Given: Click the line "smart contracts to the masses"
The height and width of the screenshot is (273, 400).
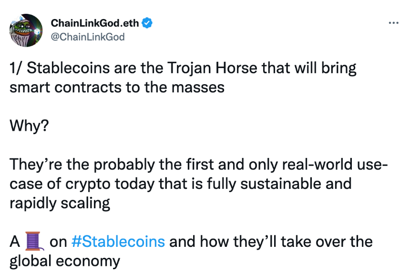Looking at the screenshot, I should [x=117, y=87].
